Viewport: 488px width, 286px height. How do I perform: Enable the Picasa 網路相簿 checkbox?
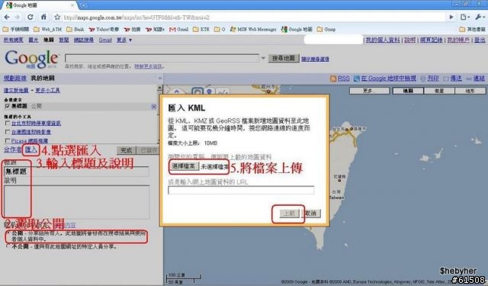[x=8, y=140]
